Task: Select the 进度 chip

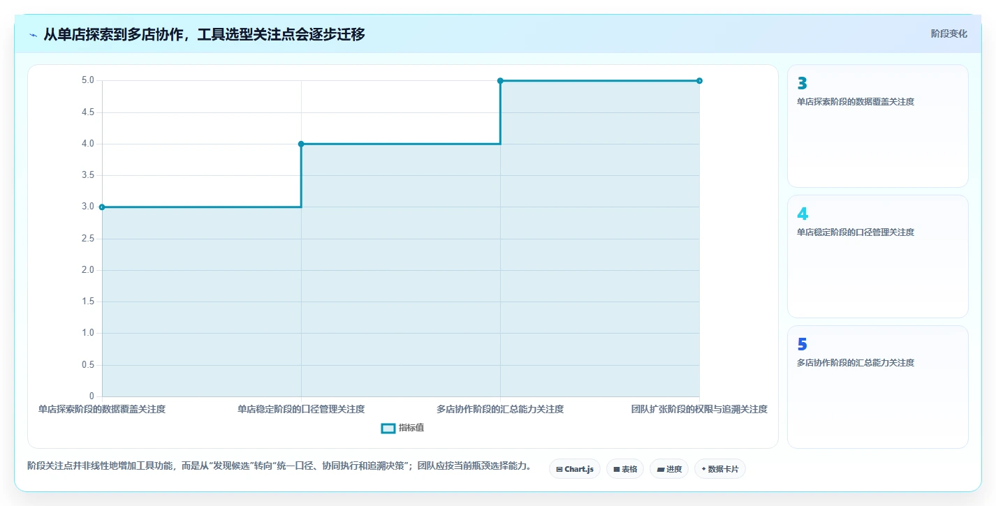Action: 669,469
